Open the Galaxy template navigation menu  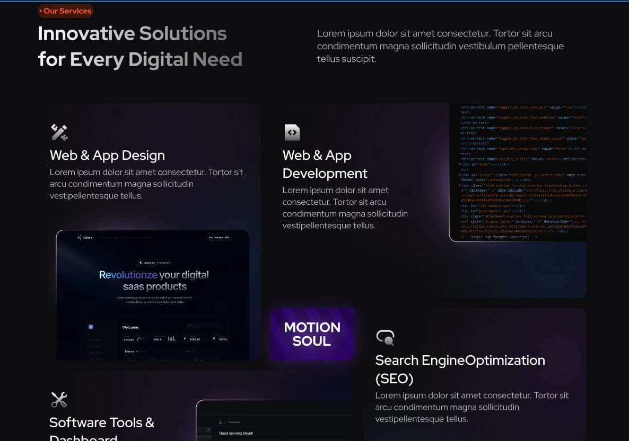click(x=126, y=238)
